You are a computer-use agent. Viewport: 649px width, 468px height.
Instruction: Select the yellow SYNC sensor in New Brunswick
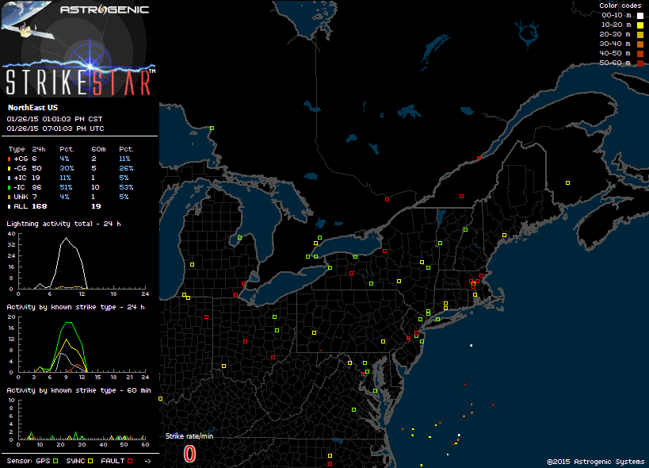(x=568, y=182)
